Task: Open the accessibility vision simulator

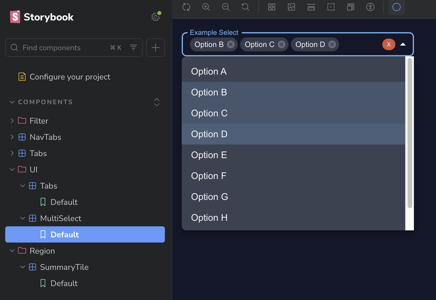Action: [x=370, y=7]
